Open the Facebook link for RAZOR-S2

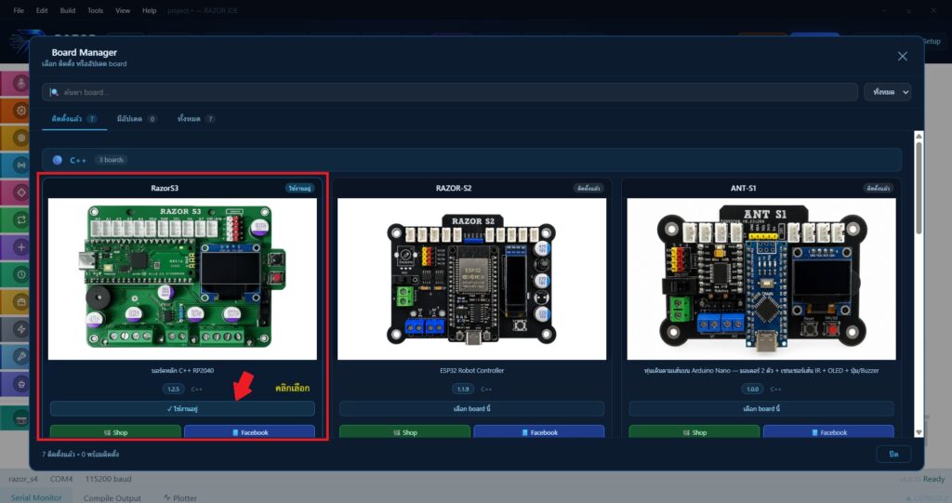pos(539,431)
